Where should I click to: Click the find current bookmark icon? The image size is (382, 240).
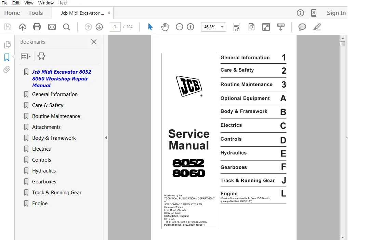[41, 56]
